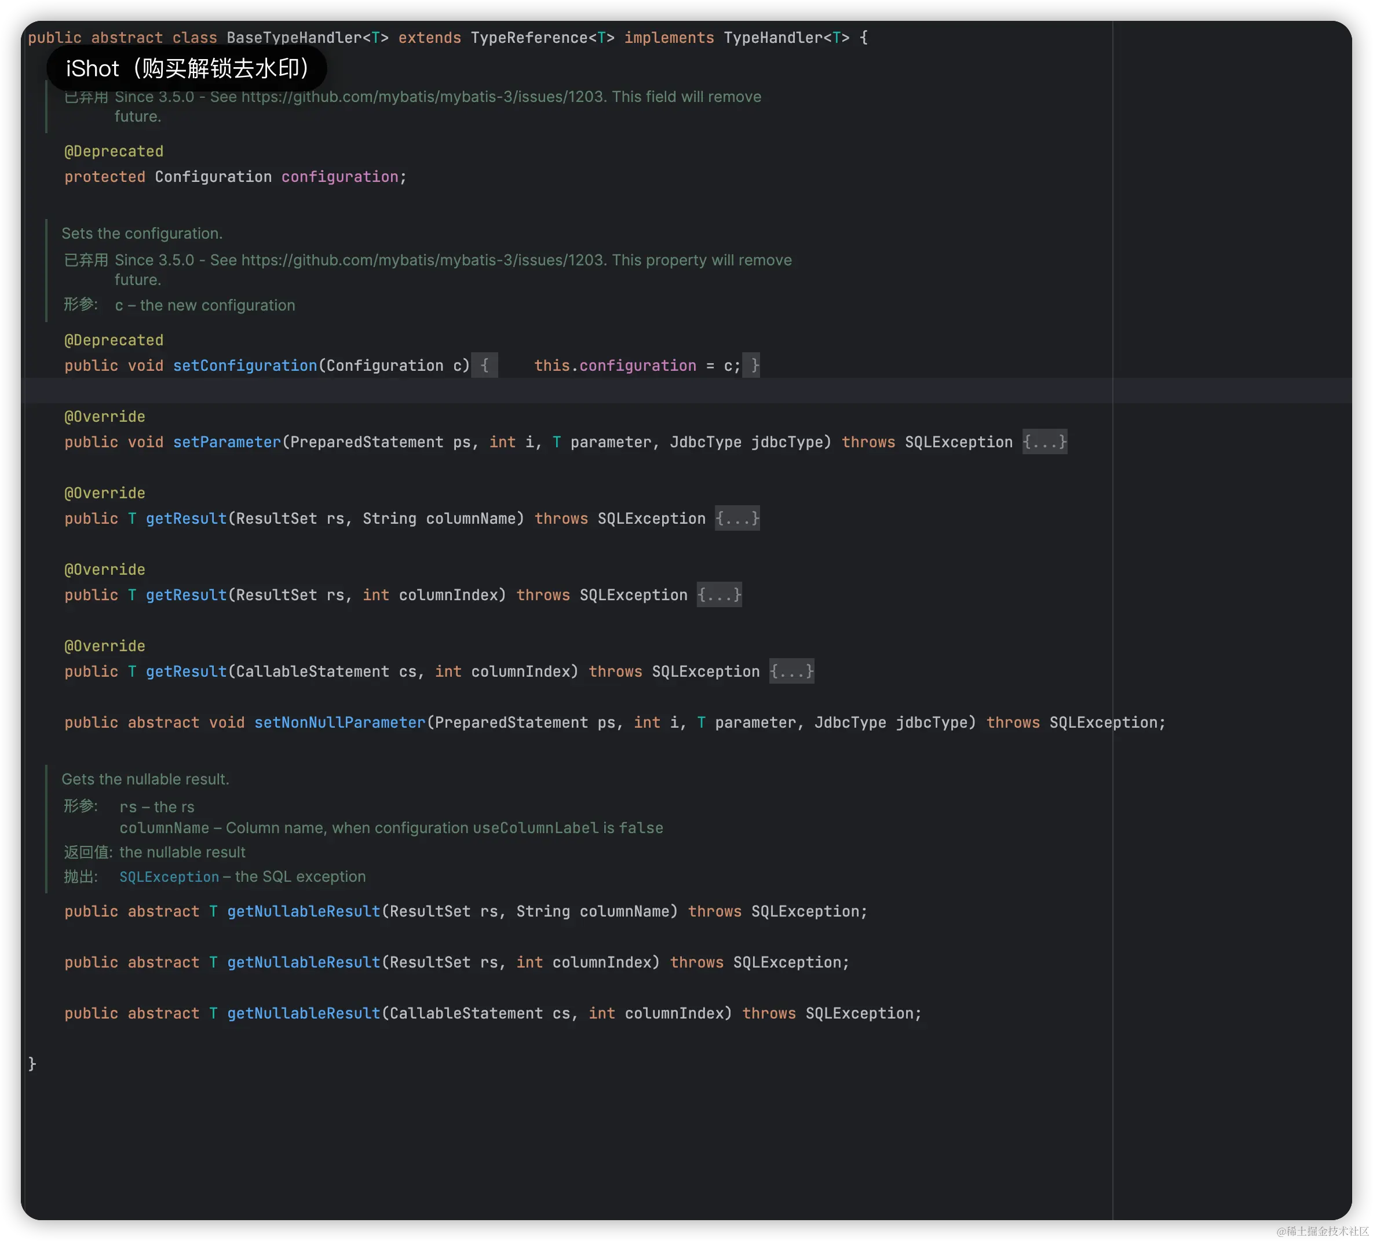Expand folded getResult String columnName body
This screenshot has height=1241, width=1373.
pyautogui.click(x=737, y=519)
